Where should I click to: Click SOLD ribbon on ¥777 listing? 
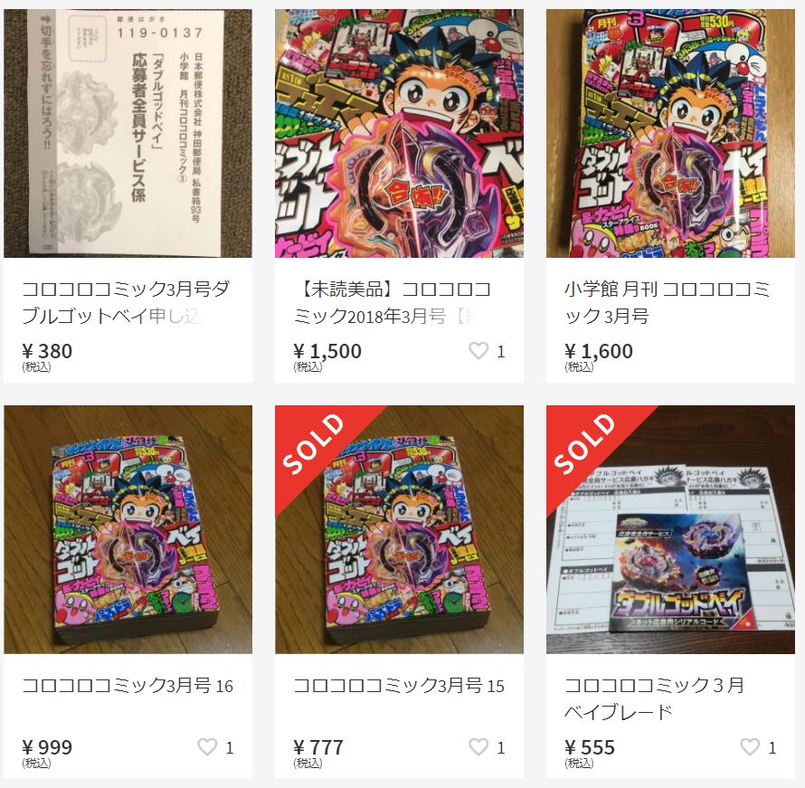point(314,444)
